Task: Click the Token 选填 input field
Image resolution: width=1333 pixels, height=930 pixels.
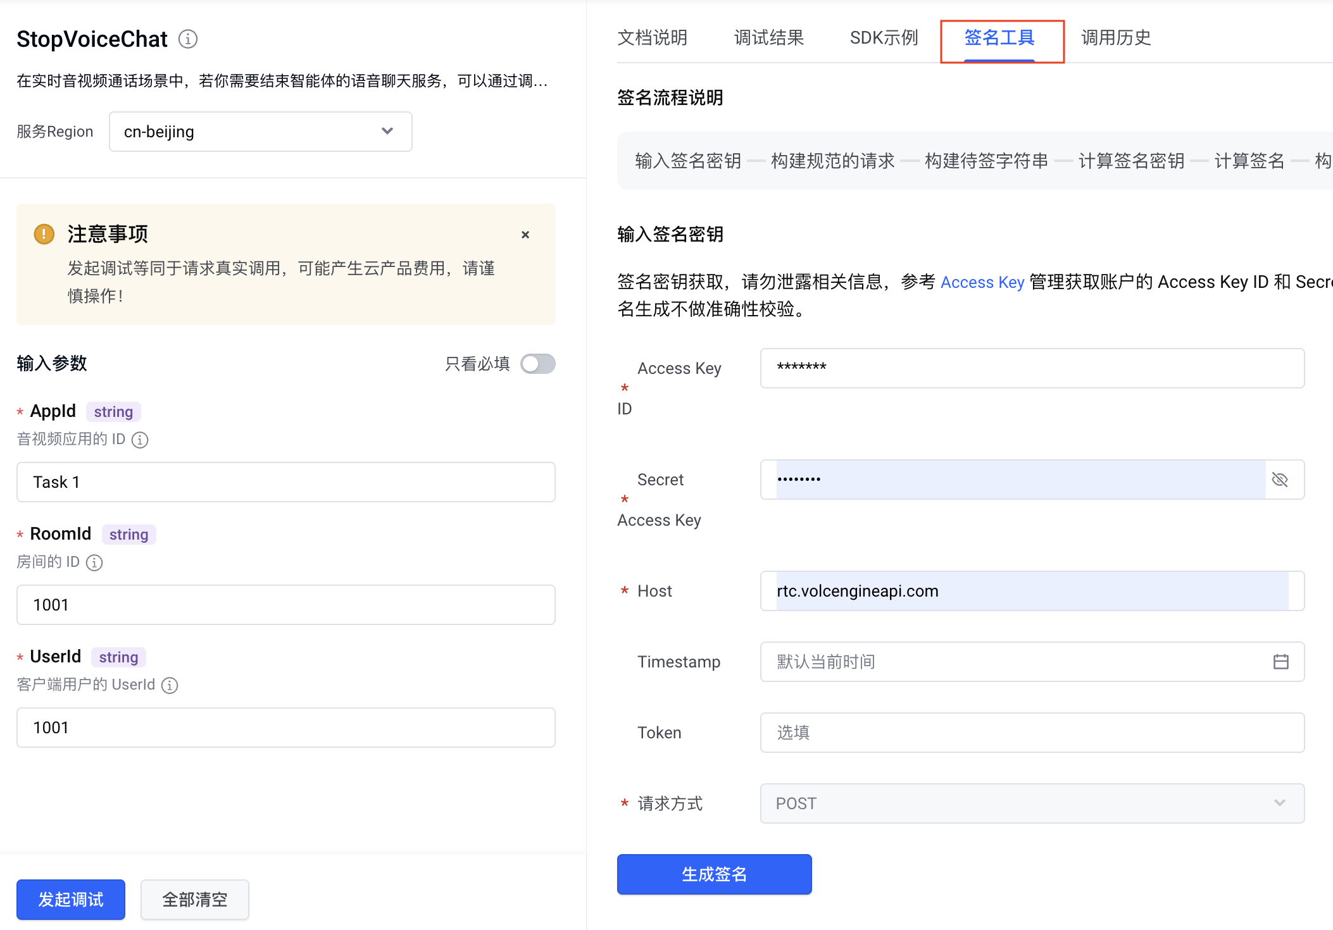Action: (1032, 733)
